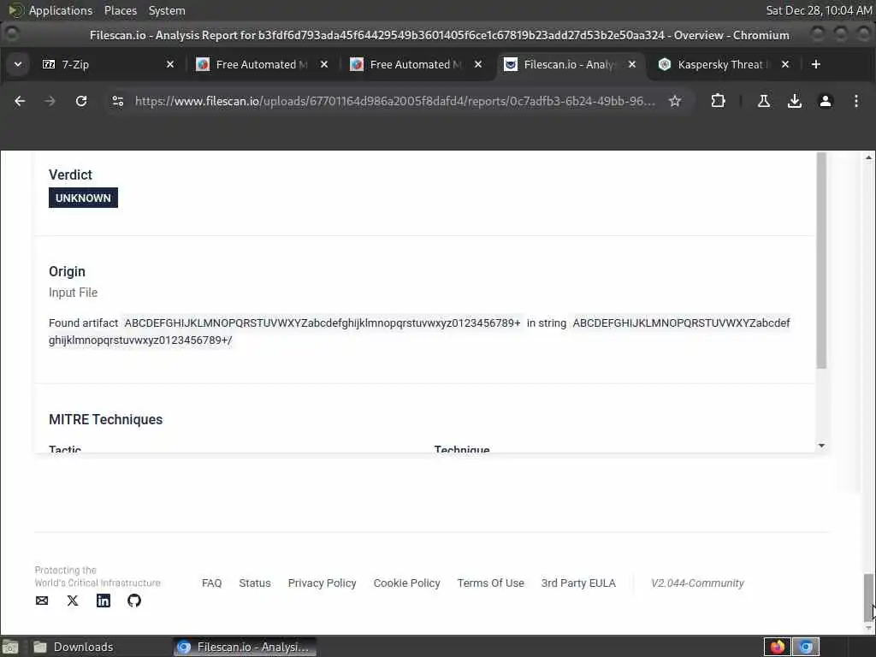Click the V2.044-Community version text
Image resolution: width=876 pixels, height=657 pixels.
click(697, 583)
